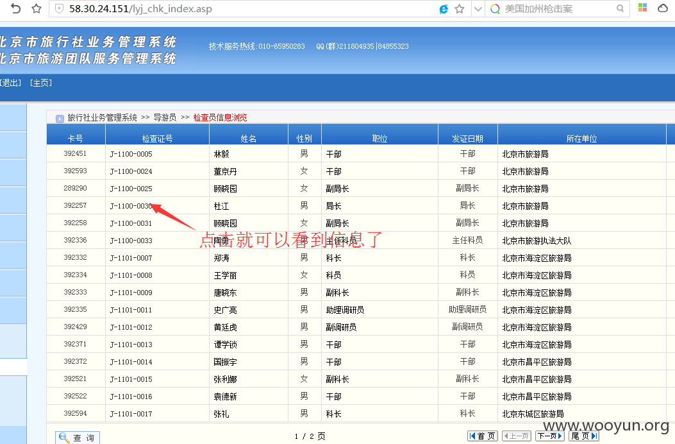675x444 pixels.
Task: Click the 主页 home link
Action: 41,83
